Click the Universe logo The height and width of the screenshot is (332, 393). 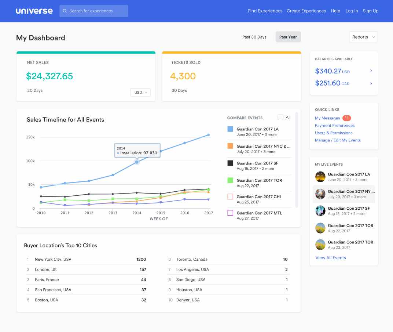pos(34,11)
